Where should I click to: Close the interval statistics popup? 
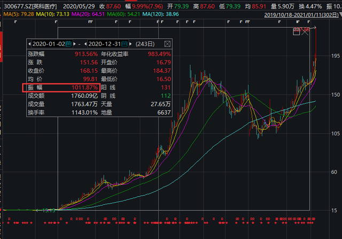point(167,44)
